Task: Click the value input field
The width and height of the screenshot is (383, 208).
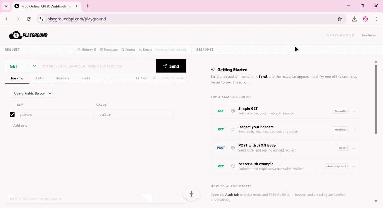Action: pyautogui.click(x=134, y=115)
